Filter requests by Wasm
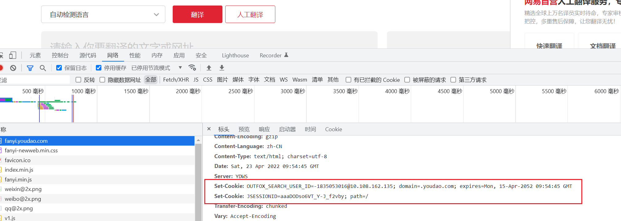 tap(300, 80)
